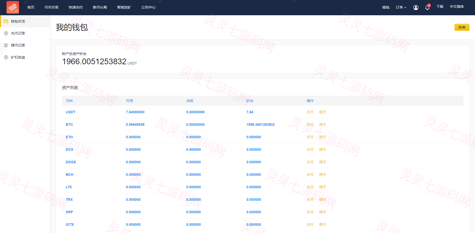
Task: Expand the 订单 orders dropdown
Action: (x=401, y=7)
